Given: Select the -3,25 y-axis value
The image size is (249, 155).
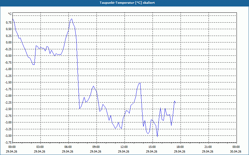Looking at the screenshot, I should [x=8, y=129].
